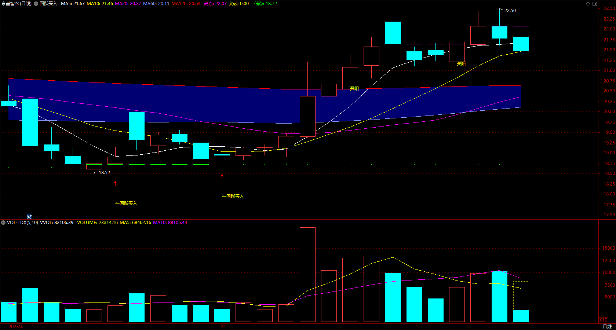Screen dimensions: 616x330
Task: Click the second red up-arrow buy signal
Action: [222, 176]
